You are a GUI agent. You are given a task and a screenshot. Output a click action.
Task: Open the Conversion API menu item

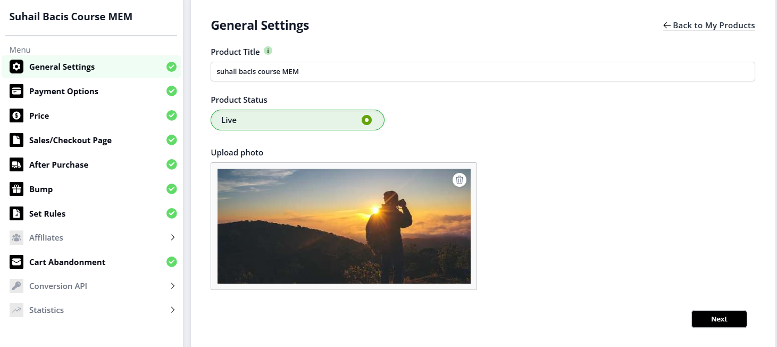click(91, 286)
